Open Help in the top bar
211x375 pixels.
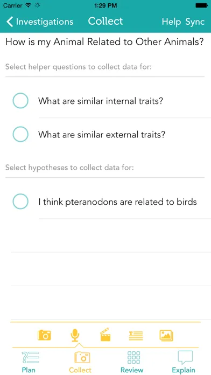[x=171, y=22]
